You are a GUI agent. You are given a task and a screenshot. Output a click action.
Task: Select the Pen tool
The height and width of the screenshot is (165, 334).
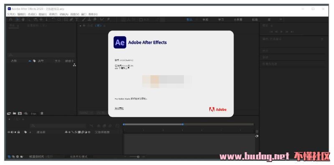71,19
